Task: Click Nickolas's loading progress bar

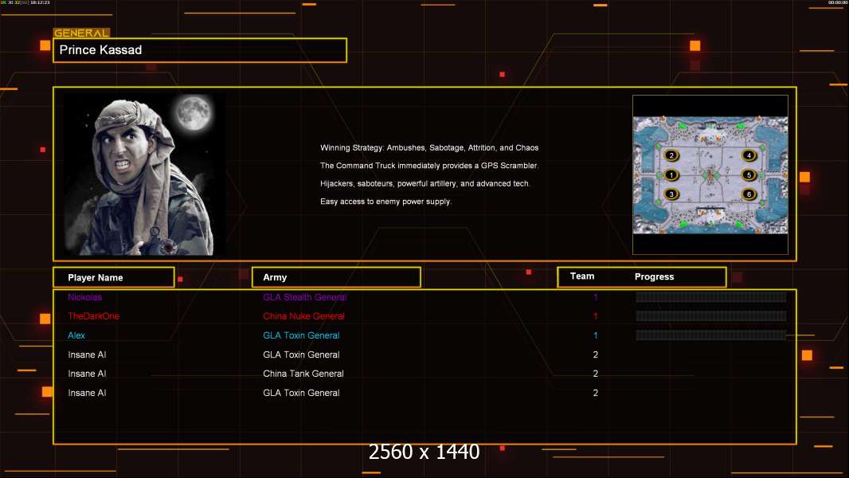Action: pos(711,296)
